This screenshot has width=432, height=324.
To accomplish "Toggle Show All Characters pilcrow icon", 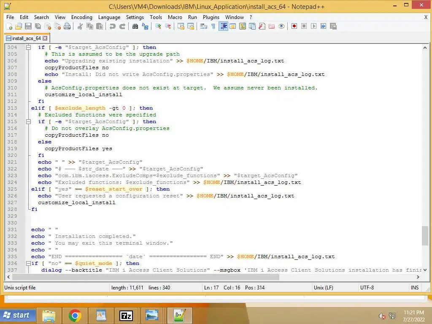I will tap(213, 26).
